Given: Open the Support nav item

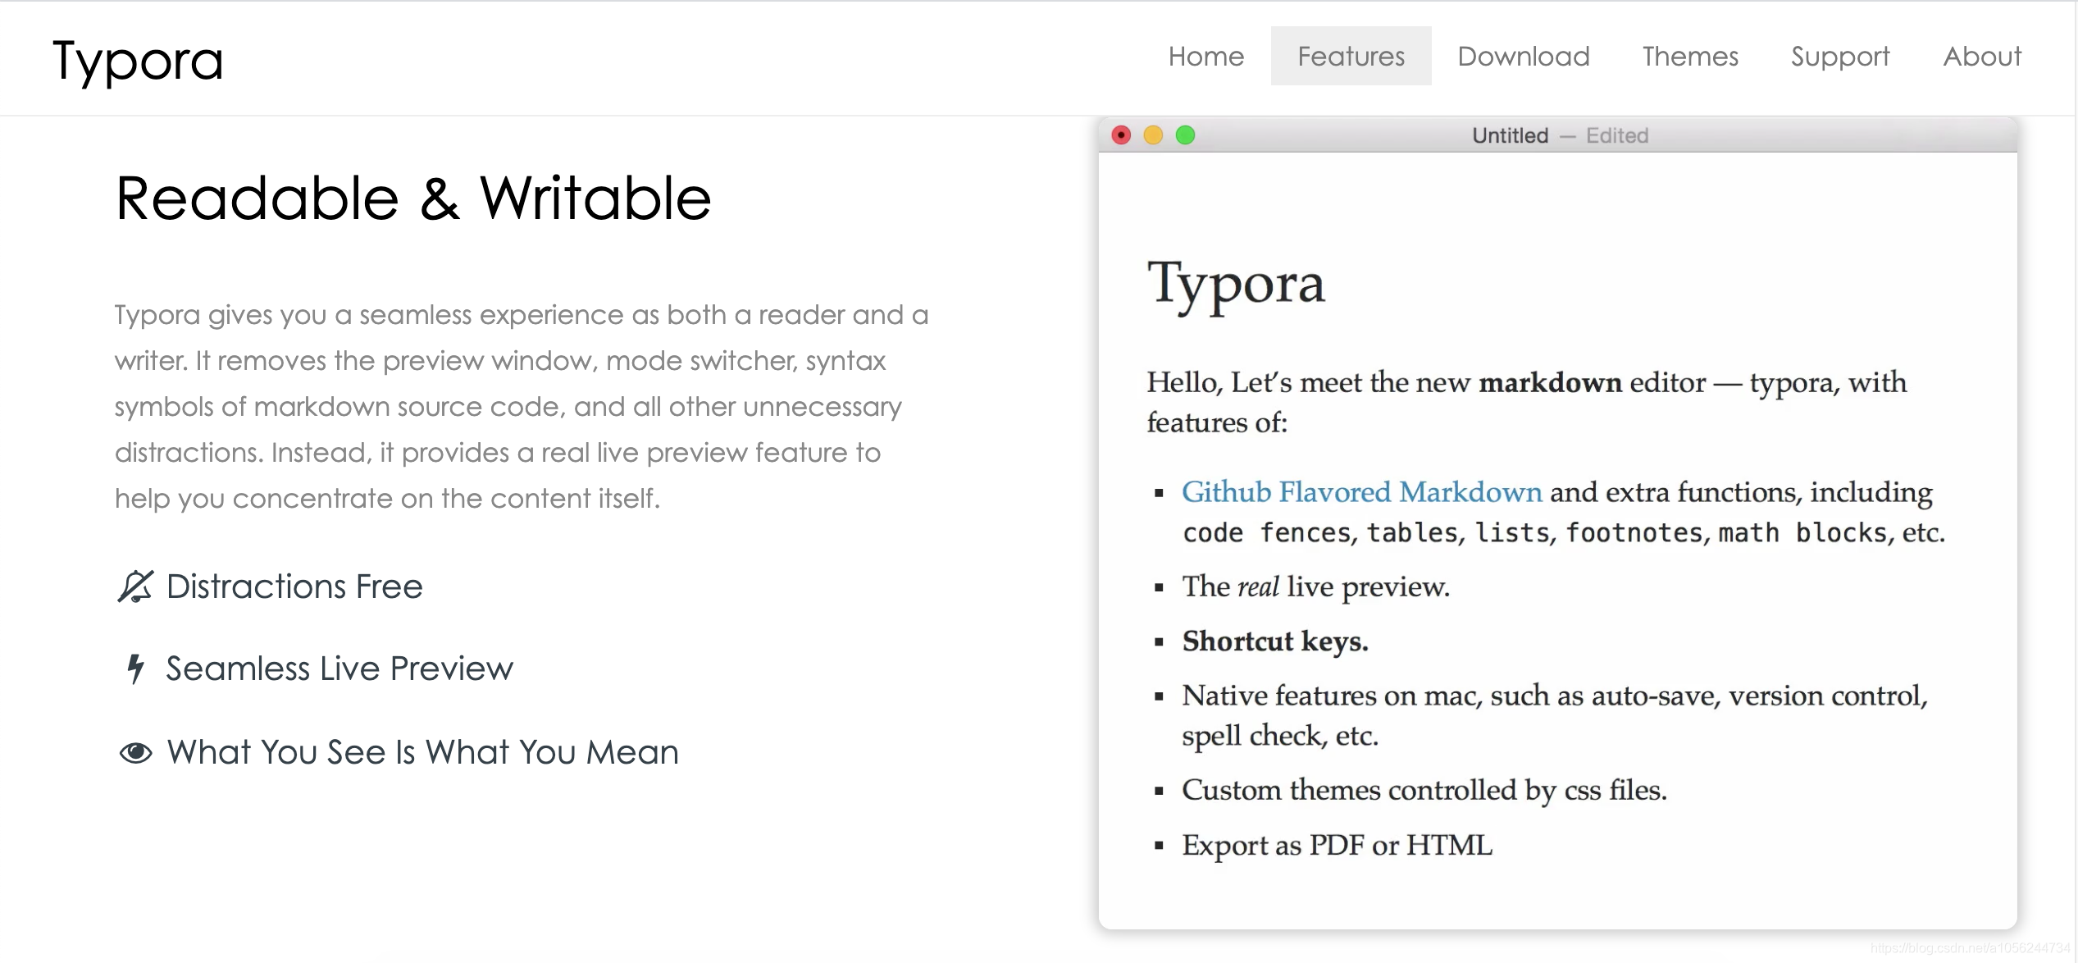Looking at the screenshot, I should click(1840, 56).
